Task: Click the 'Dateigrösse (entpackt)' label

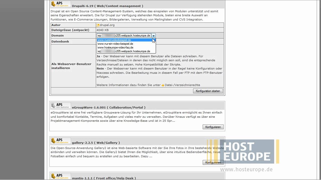Action: (x=70, y=30)
